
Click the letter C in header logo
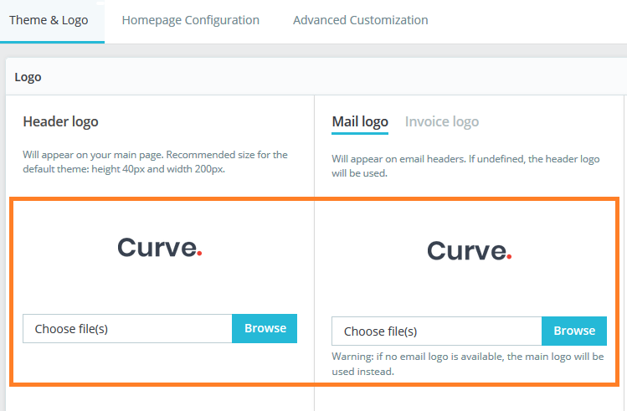(x=127, y=247)
